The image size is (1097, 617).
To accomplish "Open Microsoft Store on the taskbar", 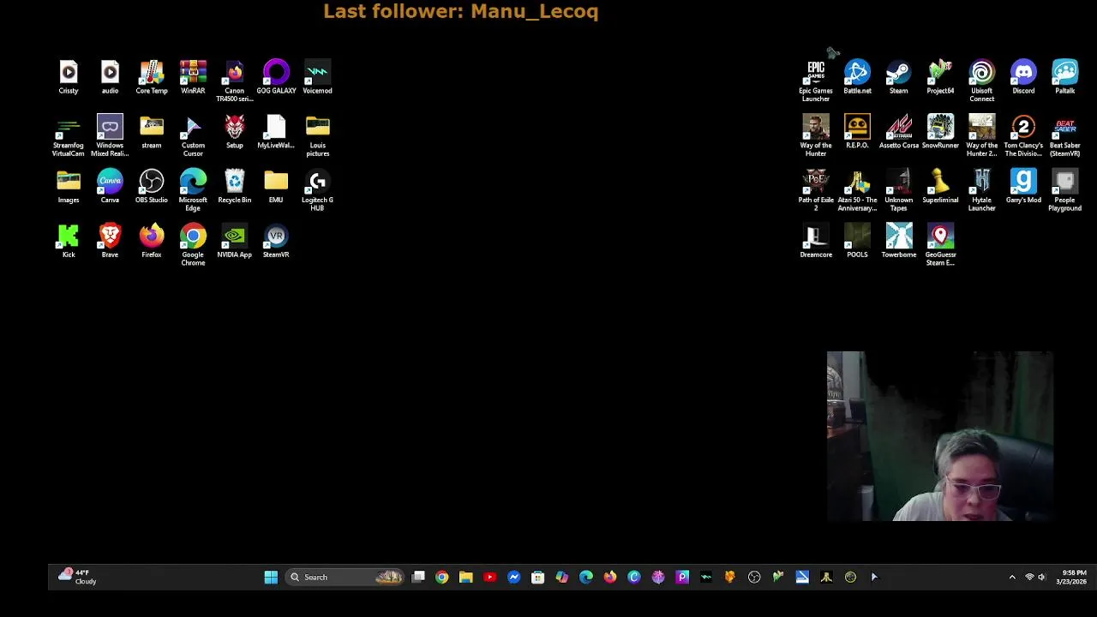I will (537, 578).
